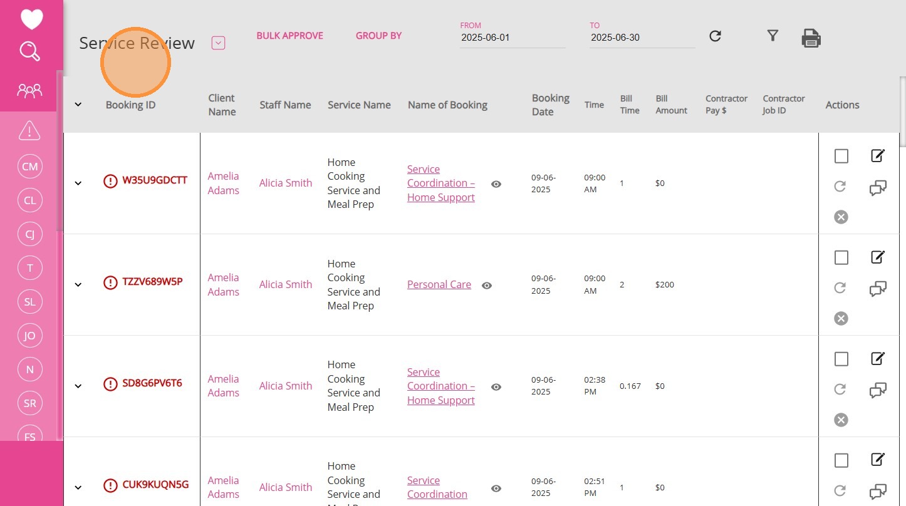Tick checkbox for booking W35U9GDCTT

[x=841, y=156]
